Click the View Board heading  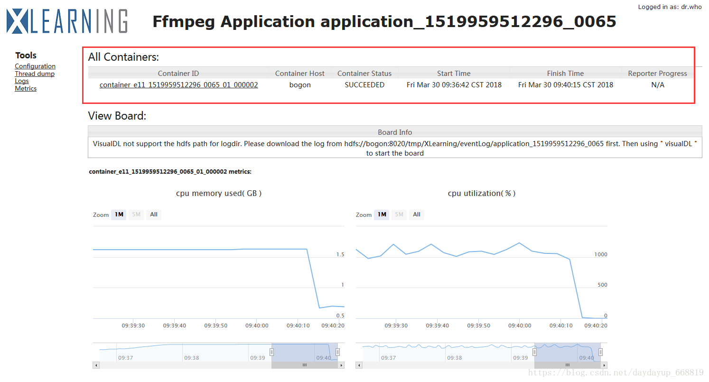pyautogui.click(x=117, y=116)
